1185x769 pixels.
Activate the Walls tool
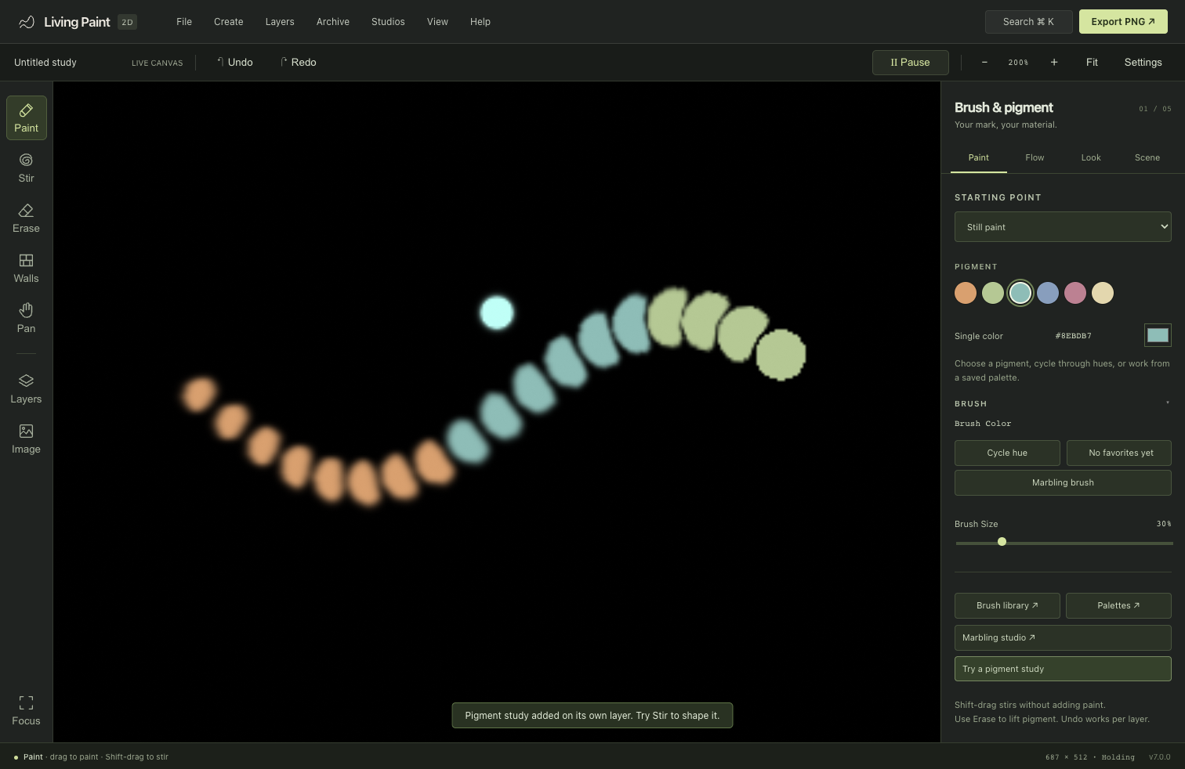(x=27, y=269)
